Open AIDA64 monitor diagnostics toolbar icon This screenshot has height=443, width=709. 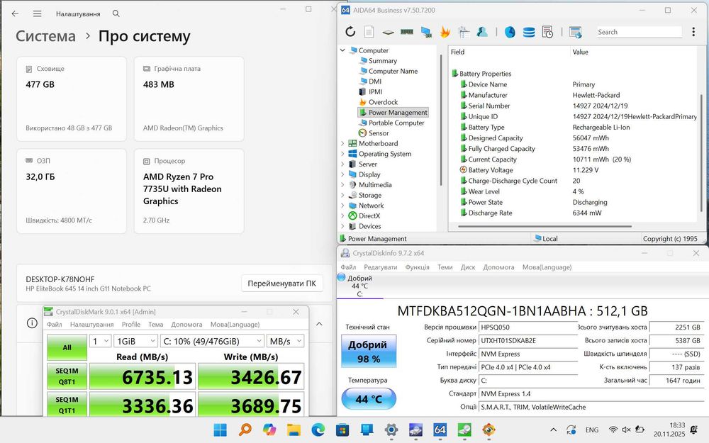pos(425,32)
